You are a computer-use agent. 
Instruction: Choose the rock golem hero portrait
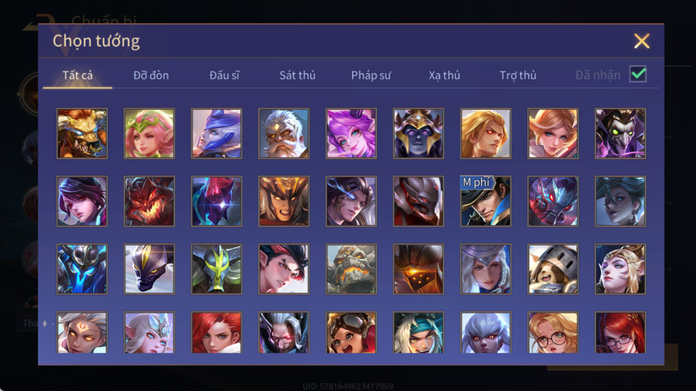click(351, 269)
